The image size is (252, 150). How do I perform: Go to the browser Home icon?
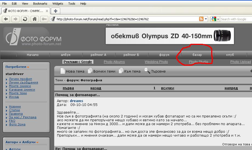tap(34, 19)
